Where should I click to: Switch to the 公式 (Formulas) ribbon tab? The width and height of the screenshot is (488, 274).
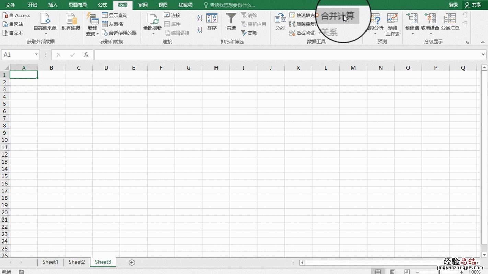(x=103, y=5)
